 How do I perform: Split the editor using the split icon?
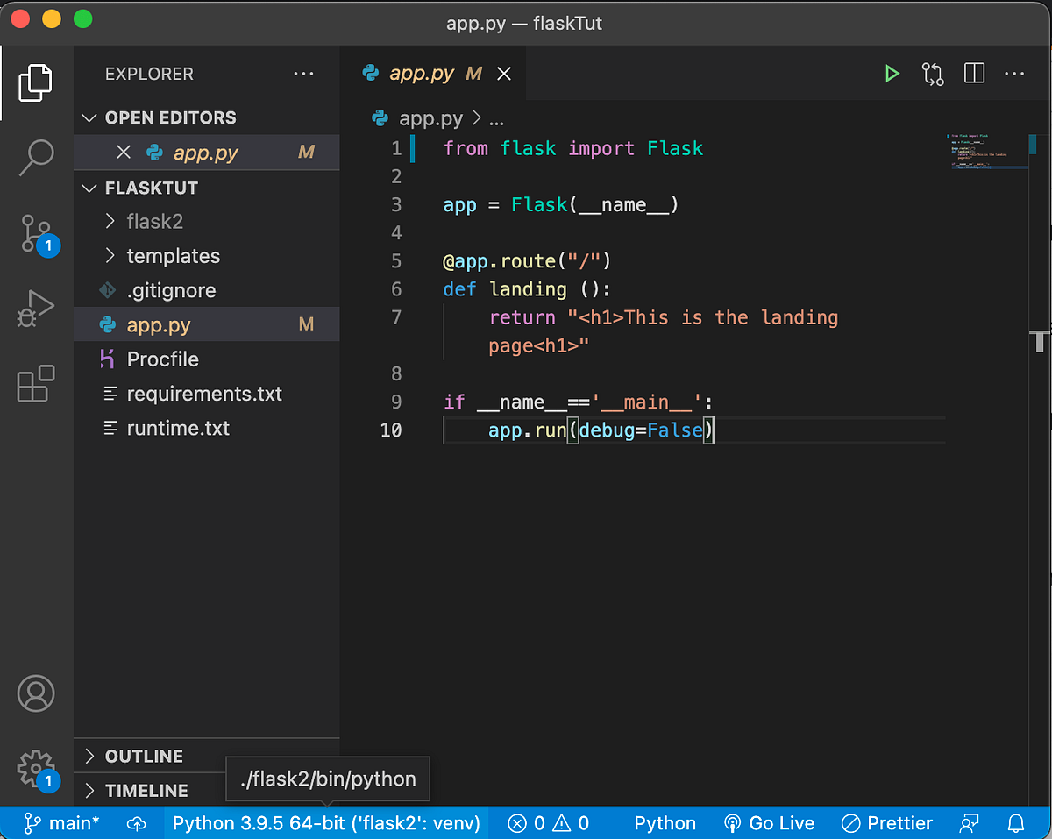[973, 74]
